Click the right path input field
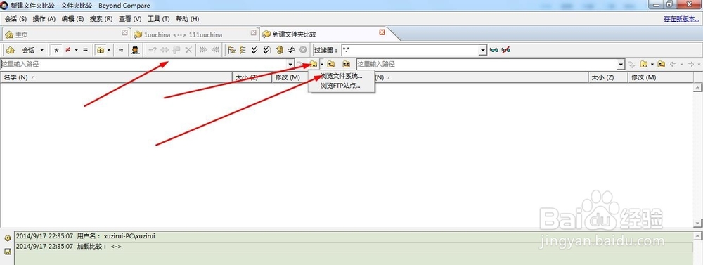Viewport: 703px width, 265px height. (x=487, y=64)
